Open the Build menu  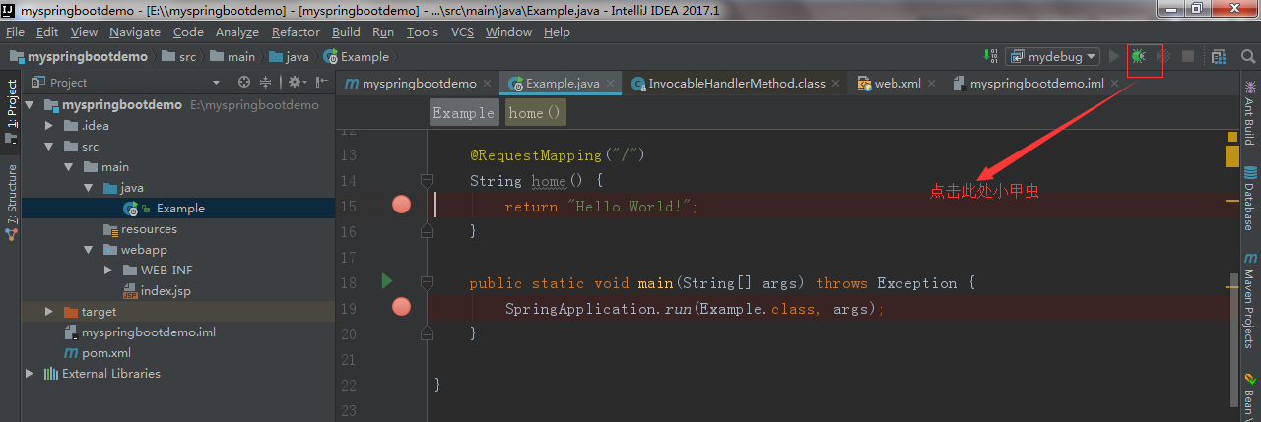[x=347, y=32]
